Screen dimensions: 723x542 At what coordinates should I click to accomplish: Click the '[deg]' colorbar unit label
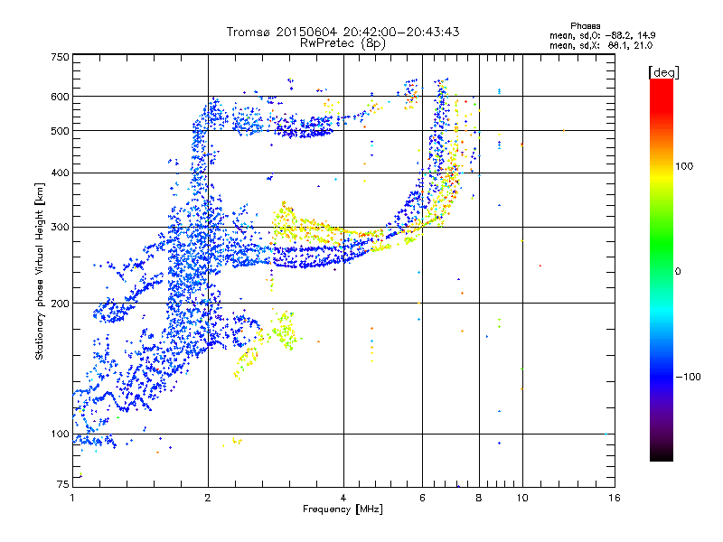(x=663, y=72)
